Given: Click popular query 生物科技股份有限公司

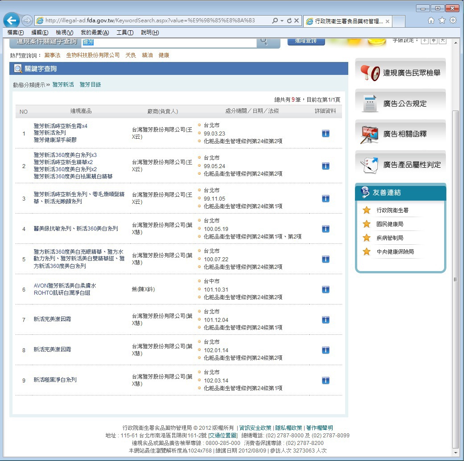Looking at the screenshot, I should 93,55.
